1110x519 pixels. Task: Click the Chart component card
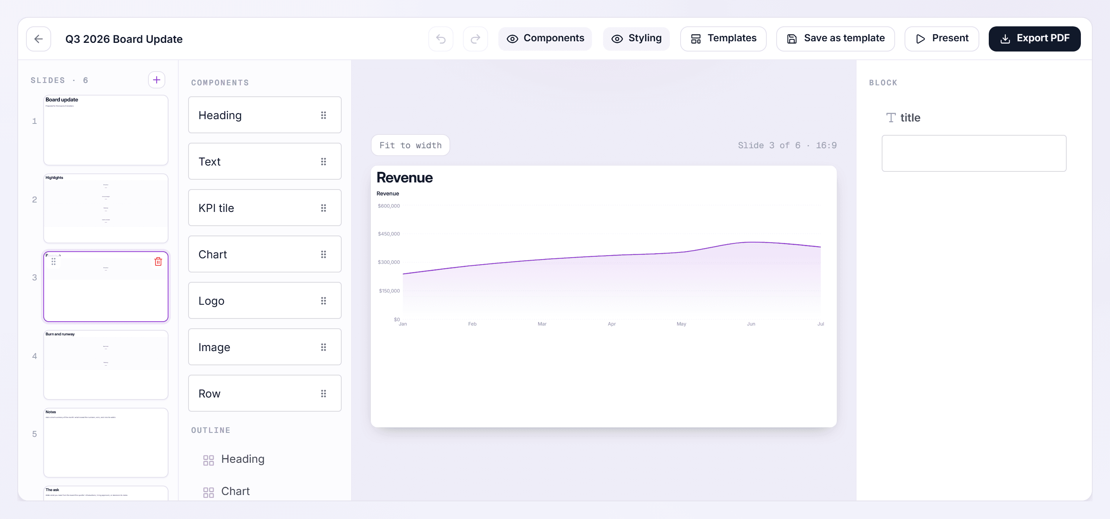pos(265,254)
